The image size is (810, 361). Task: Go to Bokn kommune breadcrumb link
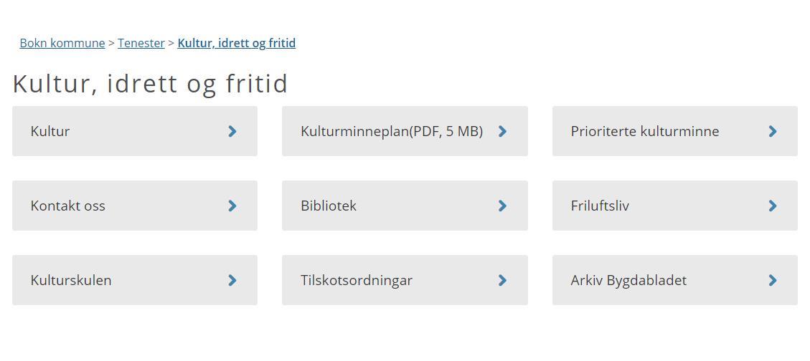(62, 43)
